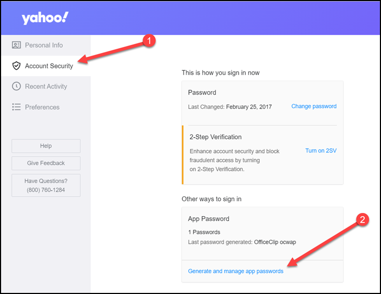Click the red number 1 annotation marker
This screenshot has width=381, height=294.
pos(149,41)
